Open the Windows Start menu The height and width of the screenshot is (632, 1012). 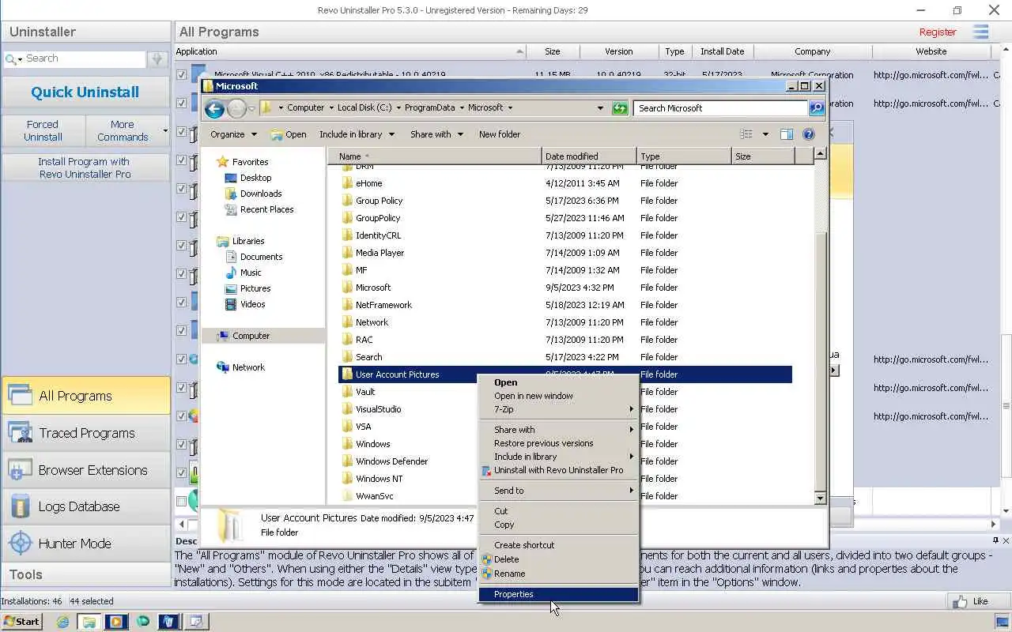[21, 622]
